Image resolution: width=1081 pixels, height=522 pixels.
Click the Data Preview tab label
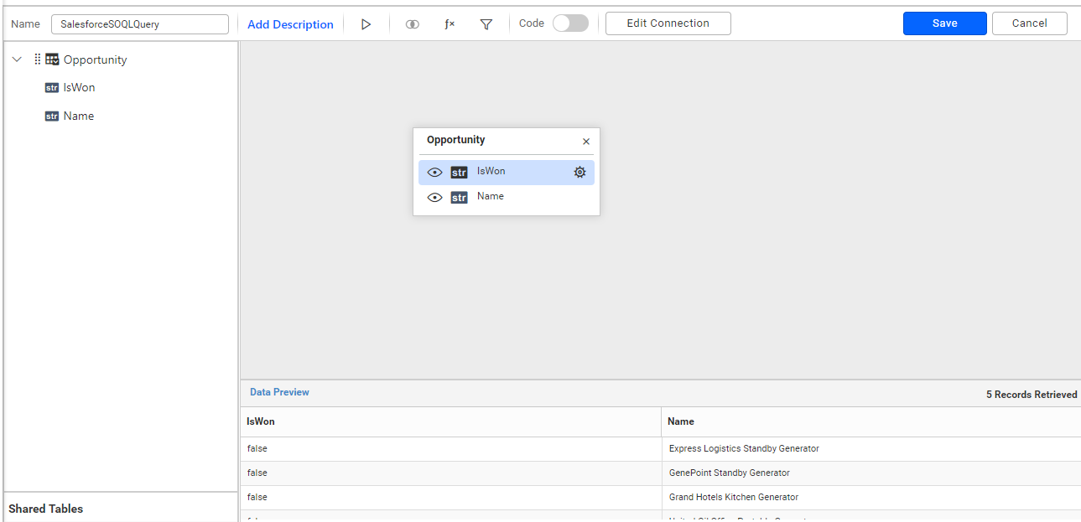[279, 391]
